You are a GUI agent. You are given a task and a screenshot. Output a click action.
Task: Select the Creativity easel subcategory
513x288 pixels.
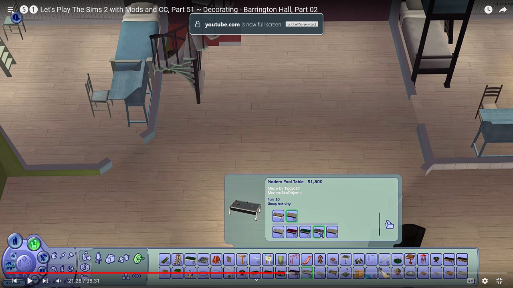[x=99, y=258]
